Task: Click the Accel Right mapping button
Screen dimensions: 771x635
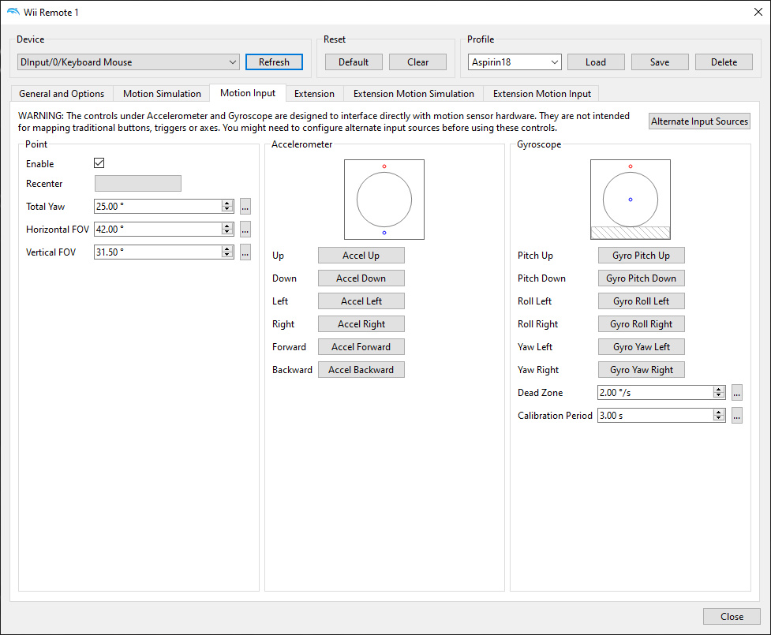Action: (x=361, y=324)
